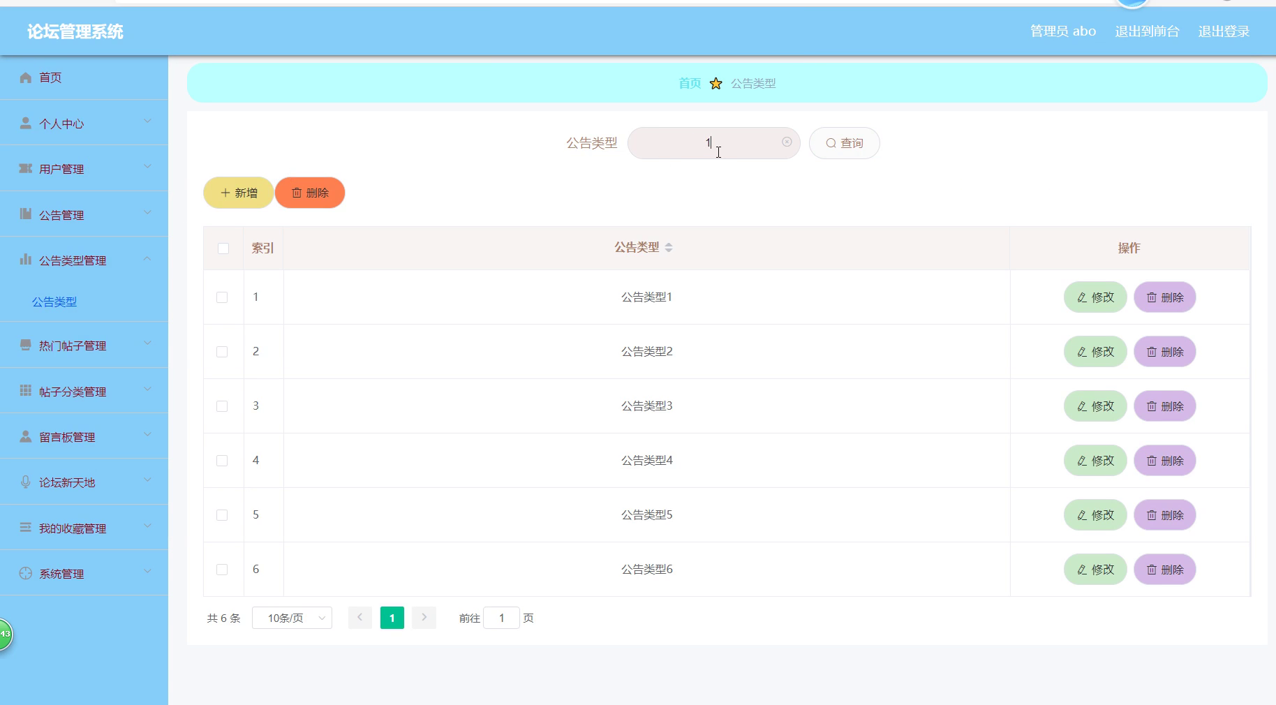Click 修改 for the 公告类型2 row
The width and height of the screenshot is (1276, 705).
tap(1095, 352)
